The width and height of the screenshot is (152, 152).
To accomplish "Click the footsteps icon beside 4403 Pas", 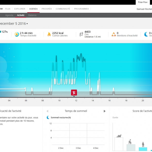I will (x=81, y=34).
